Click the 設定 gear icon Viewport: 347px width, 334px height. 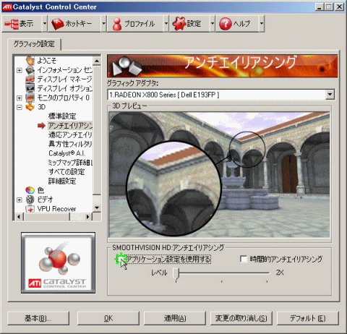coord(179,24)
